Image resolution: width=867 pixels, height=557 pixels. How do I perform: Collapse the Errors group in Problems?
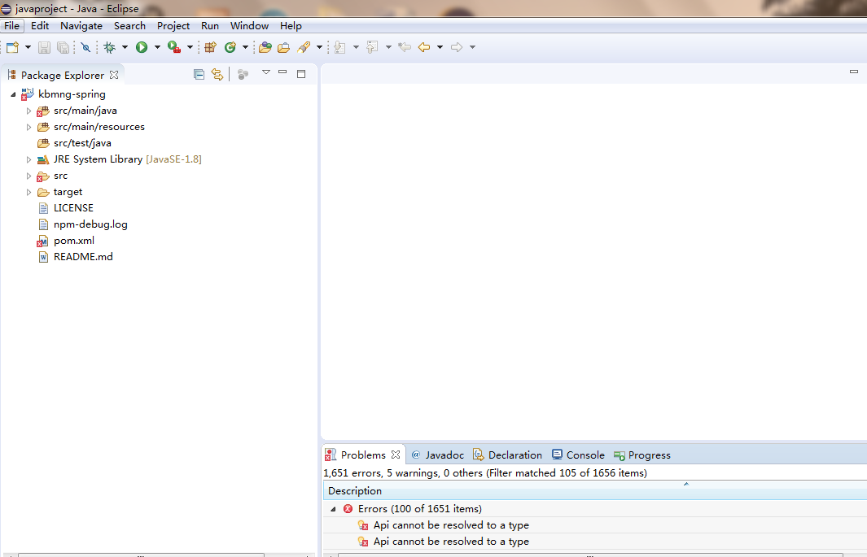click(333, 509)
